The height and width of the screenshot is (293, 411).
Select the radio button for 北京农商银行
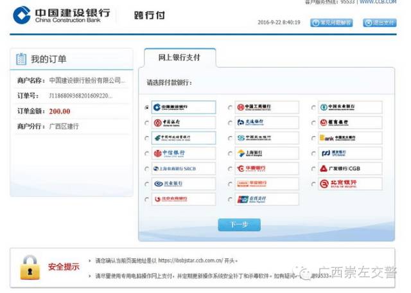(147, 199)
